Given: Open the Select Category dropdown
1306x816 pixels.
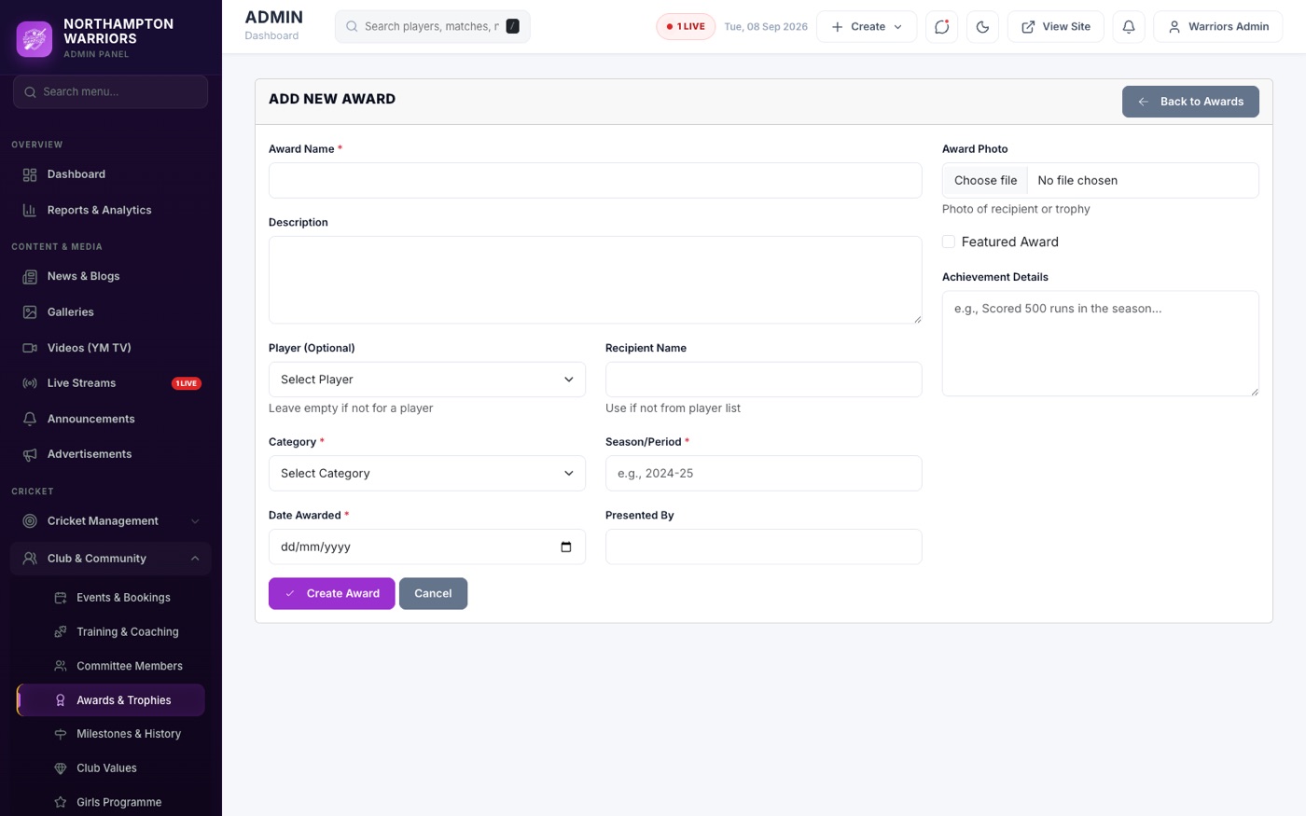Looking at the screenshot, I should (427, 474).
